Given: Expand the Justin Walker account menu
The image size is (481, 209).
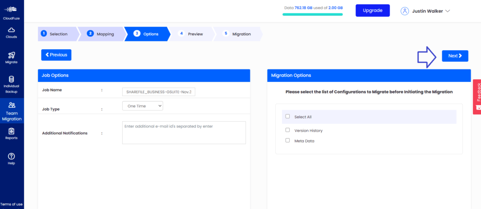Looking at the screenshot, I should coord(448,11).
